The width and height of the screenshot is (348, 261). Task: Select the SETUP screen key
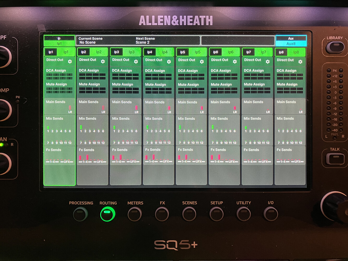(x=216, y=214)
